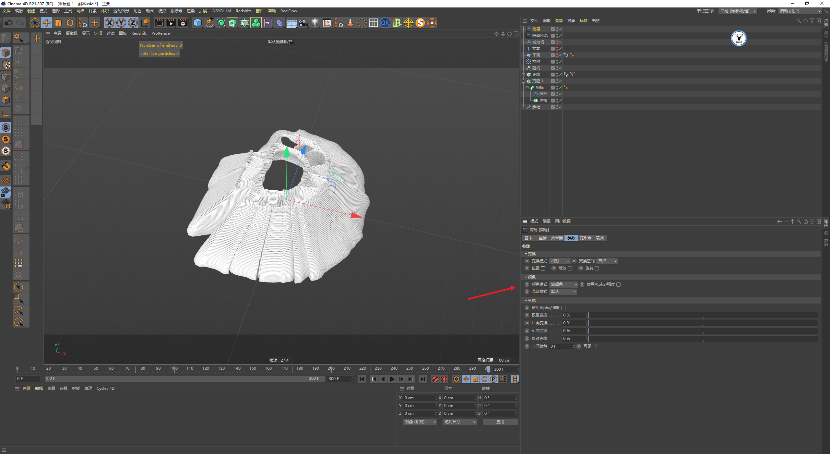The image size is (830, 454).
Task: Click the Scale tool icon
Action: 58,23
